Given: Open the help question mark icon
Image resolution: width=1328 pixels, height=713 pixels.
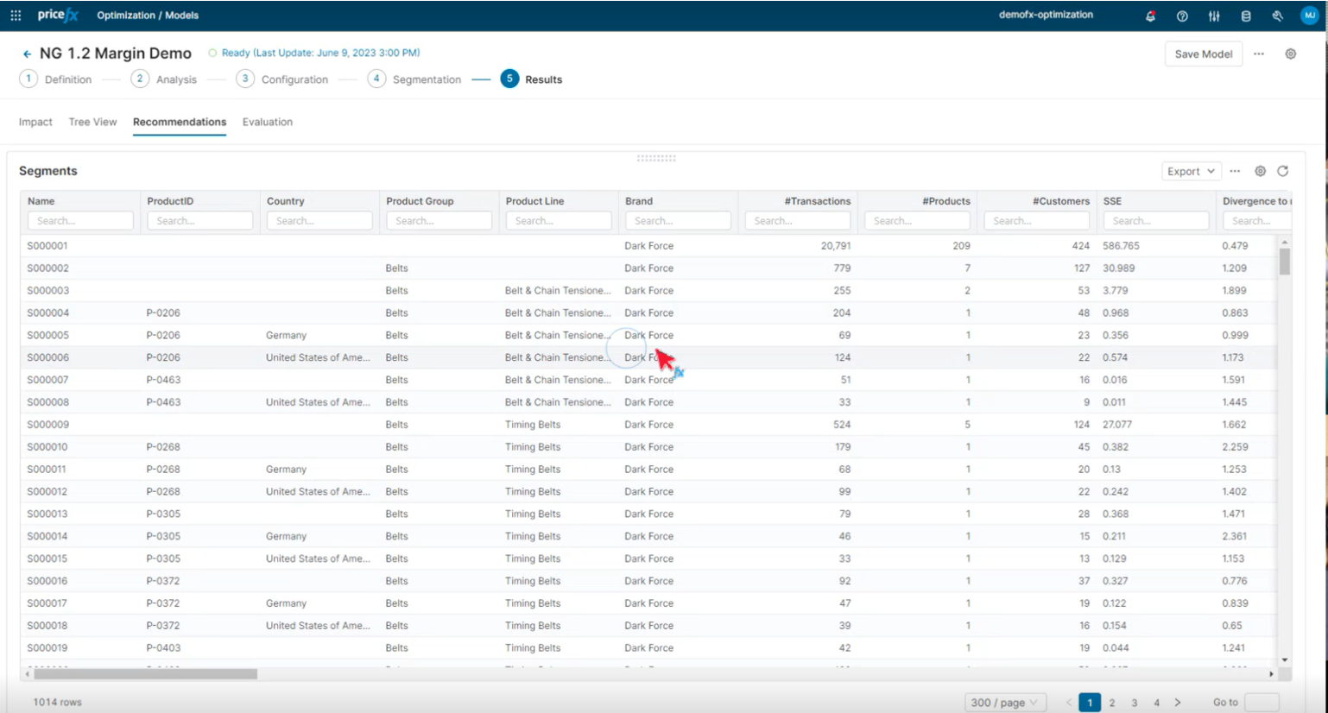Looking at the screenshot, I should pos(1182,16).
